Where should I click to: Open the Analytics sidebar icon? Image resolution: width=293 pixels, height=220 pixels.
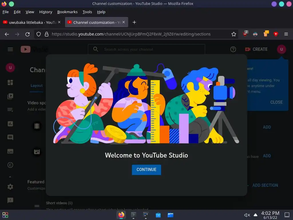click(x=10, y=124)
